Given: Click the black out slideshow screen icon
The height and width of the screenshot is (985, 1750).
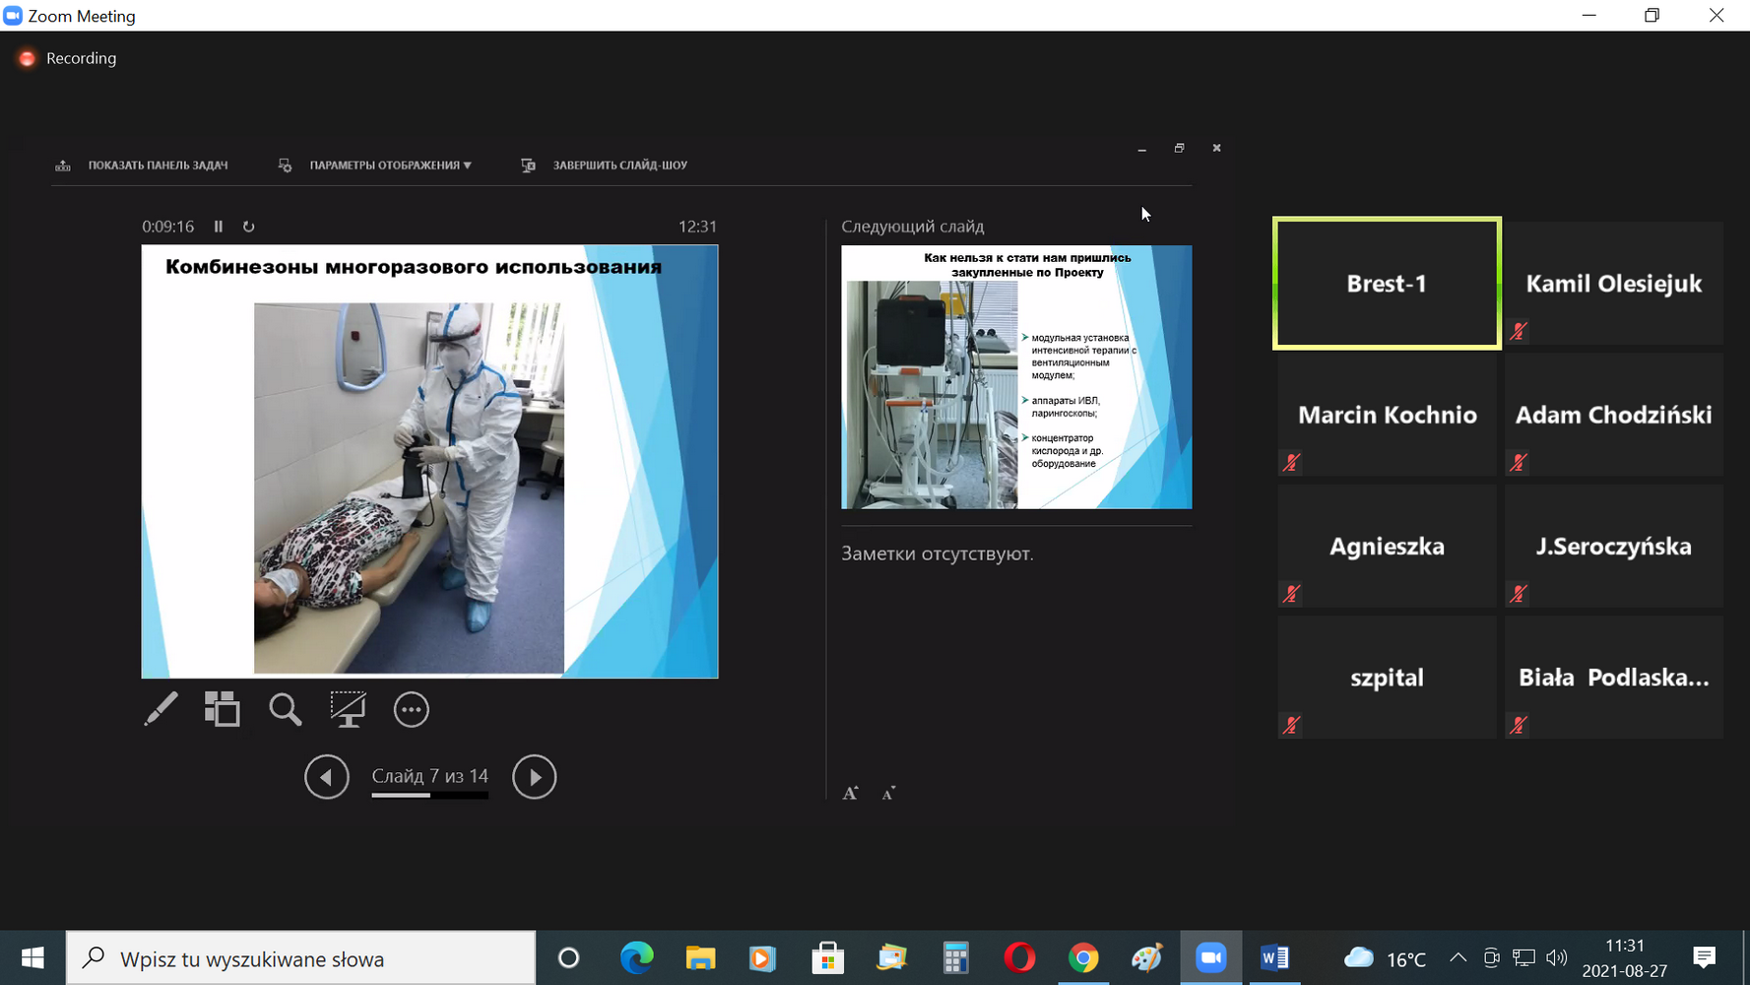Looking at the screenshot, I should [348, 709].
